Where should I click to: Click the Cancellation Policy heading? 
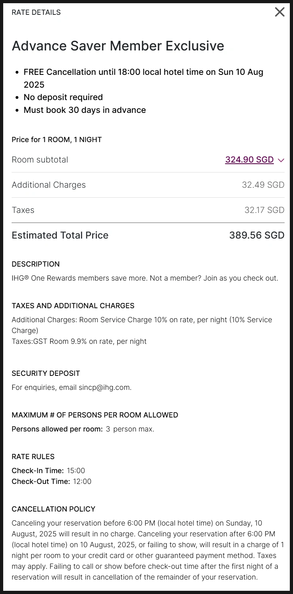tap(54, 509)
